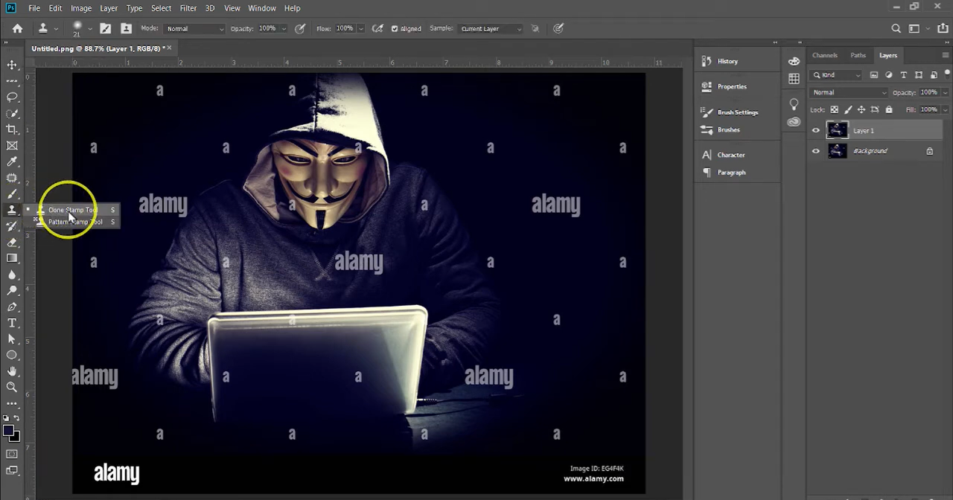Open the Brushes panel

click(729, 129)
